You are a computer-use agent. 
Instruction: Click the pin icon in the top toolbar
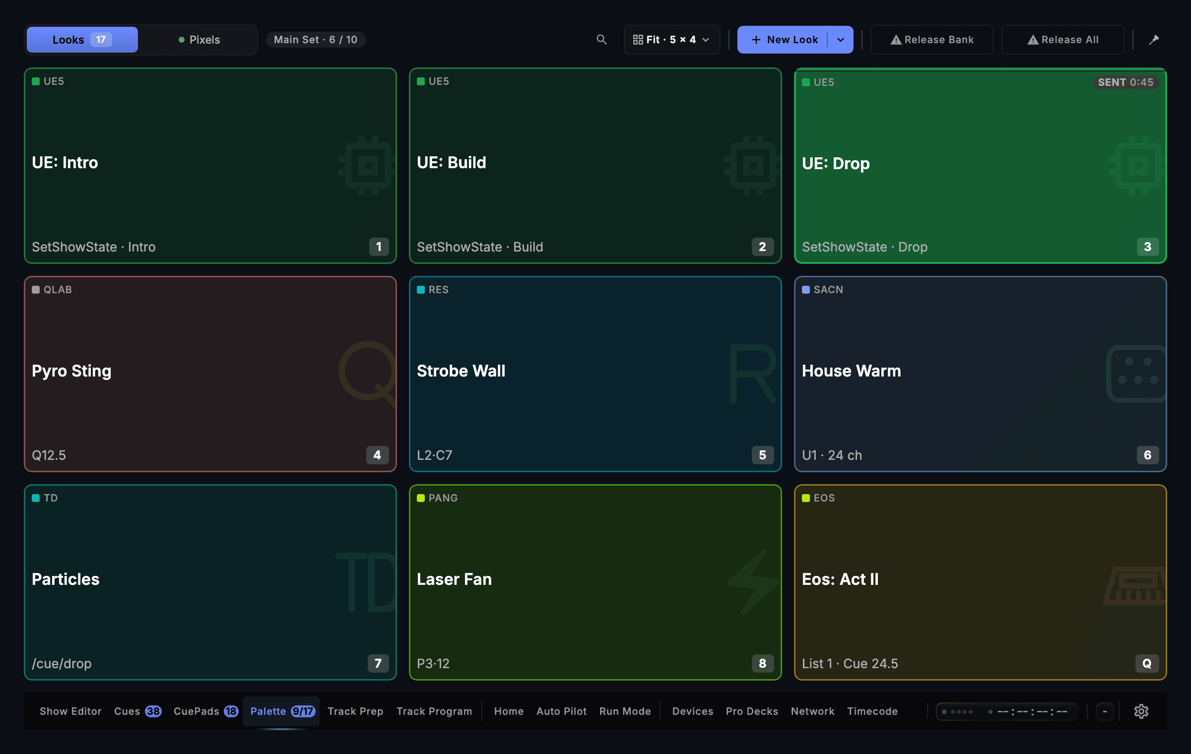tap(1154, 40)
